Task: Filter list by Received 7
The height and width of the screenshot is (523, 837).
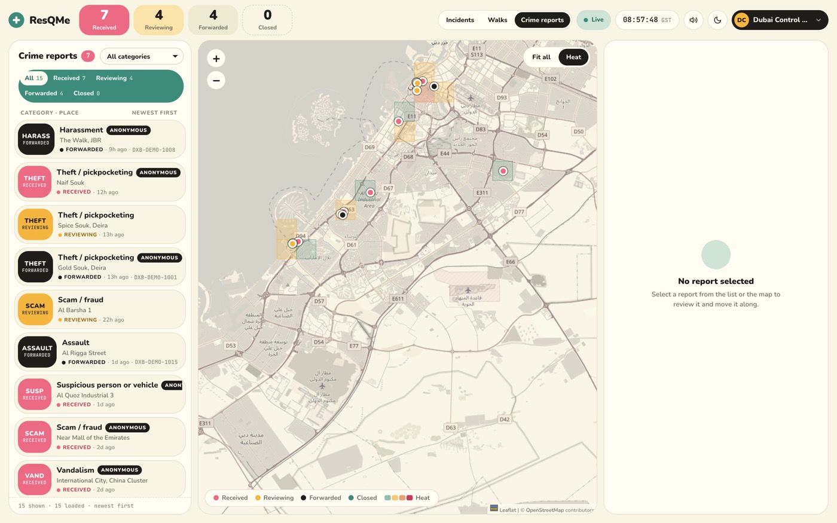Action: coord(69,78)
